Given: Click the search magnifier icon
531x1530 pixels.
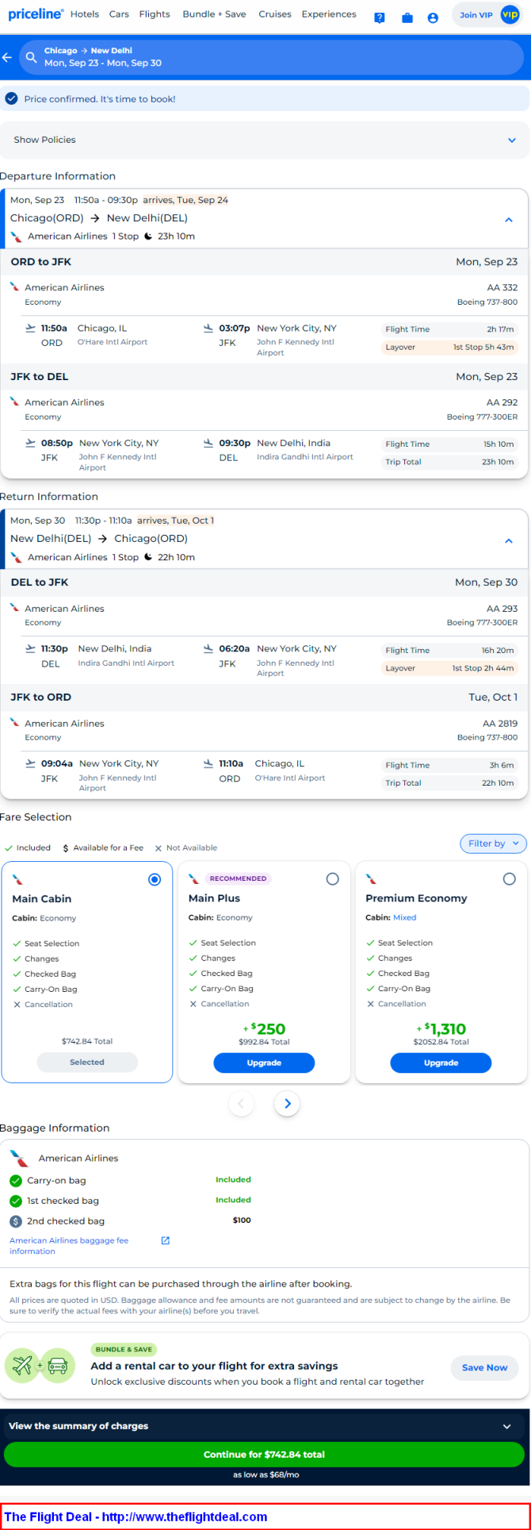Looking at the screenshot, I should pos(32,57).
